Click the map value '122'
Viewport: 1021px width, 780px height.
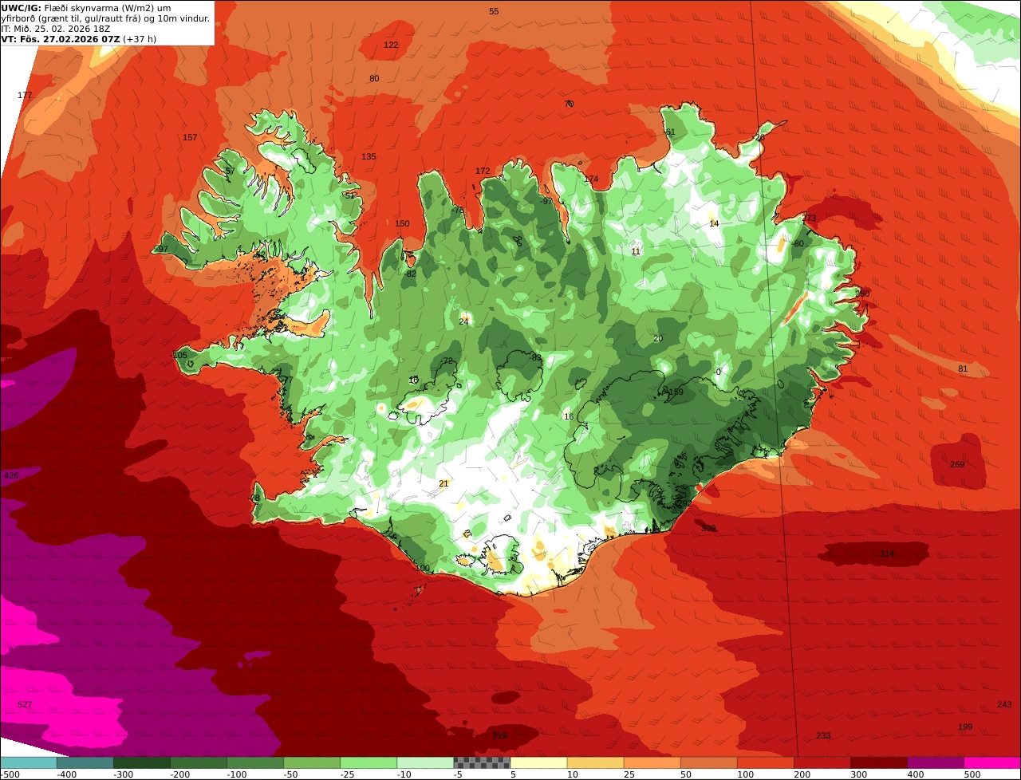[391, 45]
